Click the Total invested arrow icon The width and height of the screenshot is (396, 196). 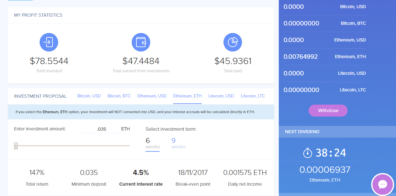pyautogui.click(x=49, y=42)
